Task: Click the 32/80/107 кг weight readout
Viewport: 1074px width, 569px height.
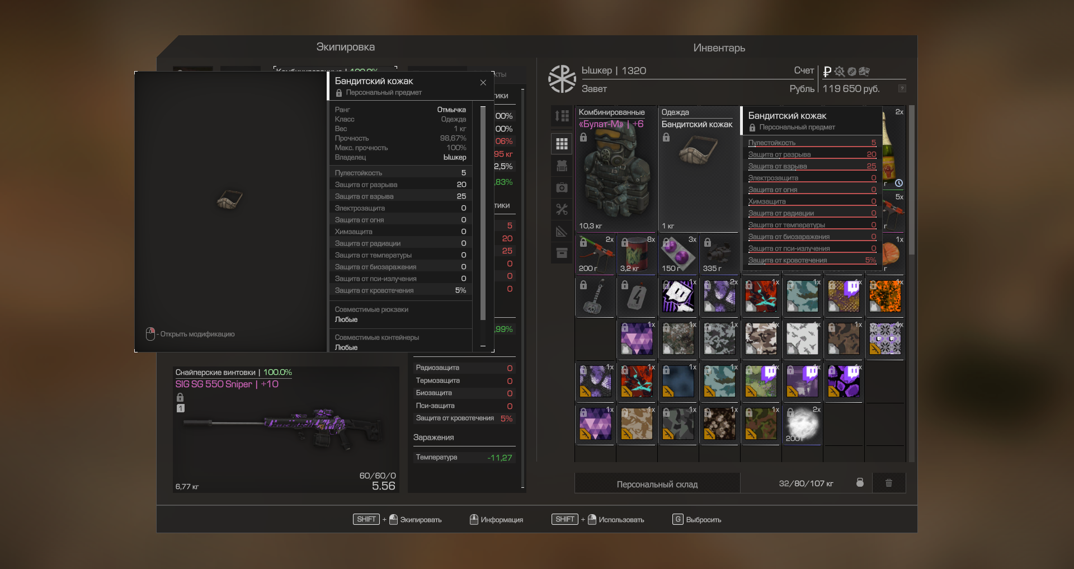Action: click(x=806, y=483)
